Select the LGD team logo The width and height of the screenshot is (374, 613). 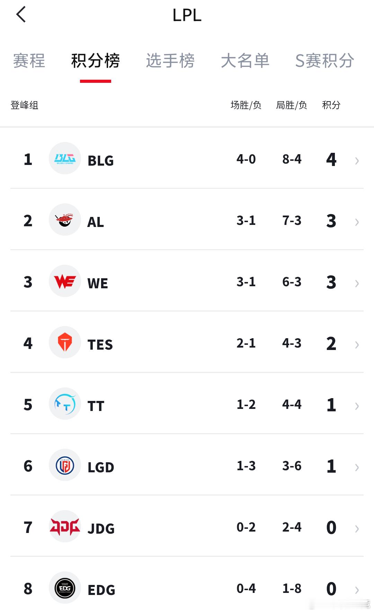point(65,465)
